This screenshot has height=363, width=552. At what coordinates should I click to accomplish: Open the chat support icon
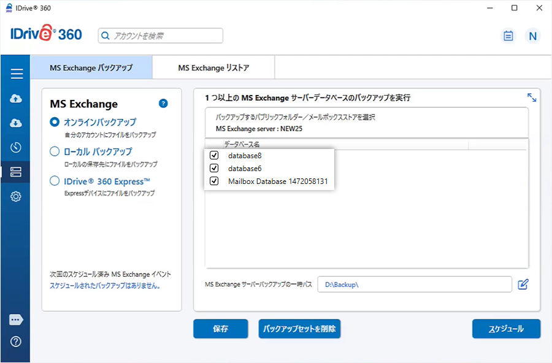[x=17, y=319]
